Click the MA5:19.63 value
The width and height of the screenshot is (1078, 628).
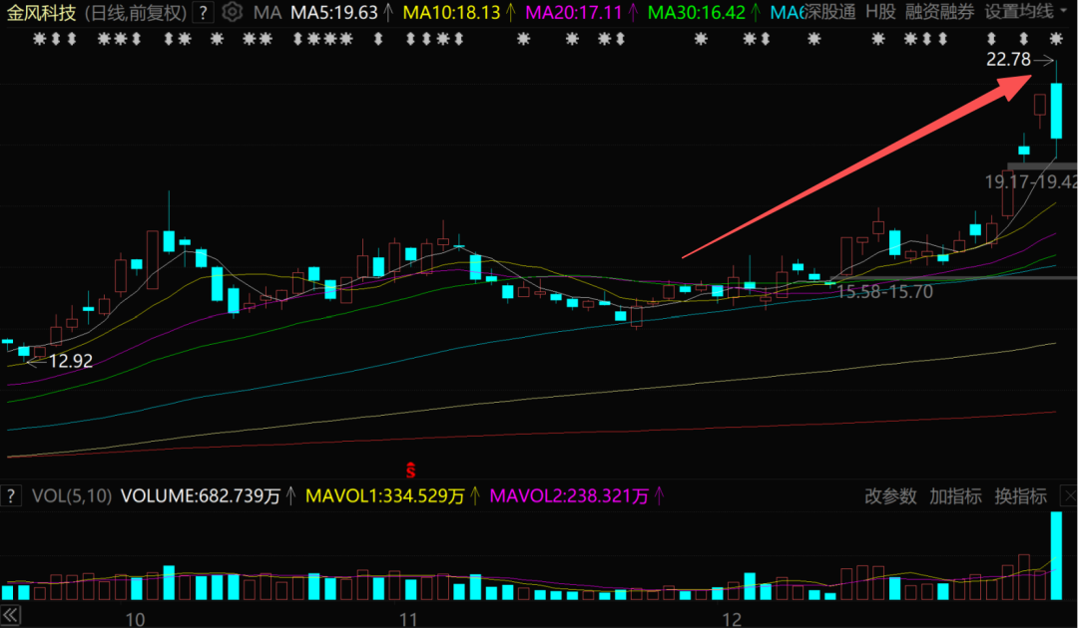tap(334, 12)
